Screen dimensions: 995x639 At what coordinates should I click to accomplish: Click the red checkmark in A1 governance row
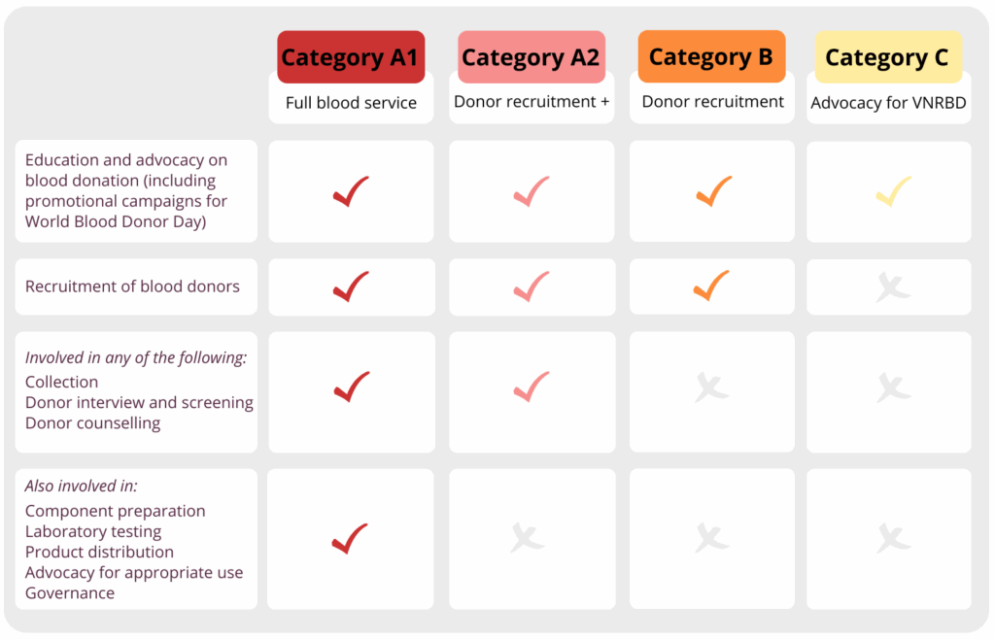click(350, 538)
